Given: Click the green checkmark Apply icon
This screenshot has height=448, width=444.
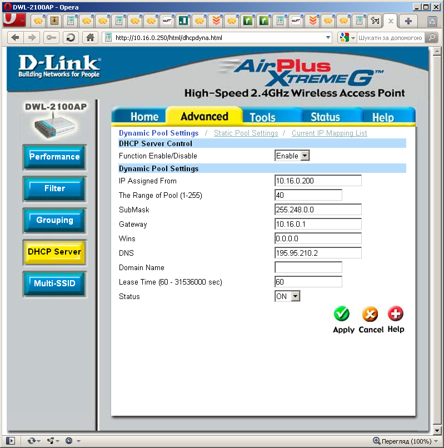Looking at the screenshot, I should coord(342,313).
